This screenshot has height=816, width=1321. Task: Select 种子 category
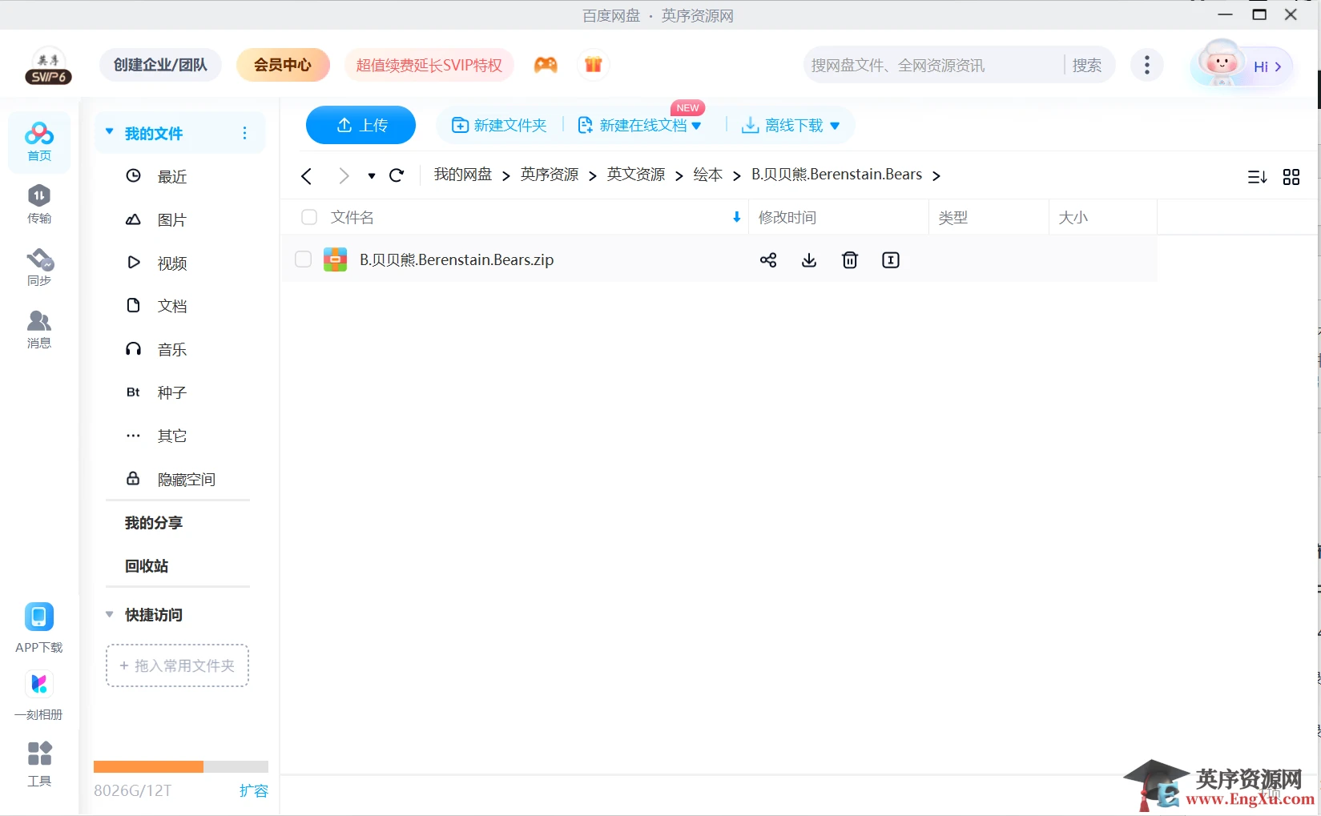pyautogui.click(x=171, y=392)
